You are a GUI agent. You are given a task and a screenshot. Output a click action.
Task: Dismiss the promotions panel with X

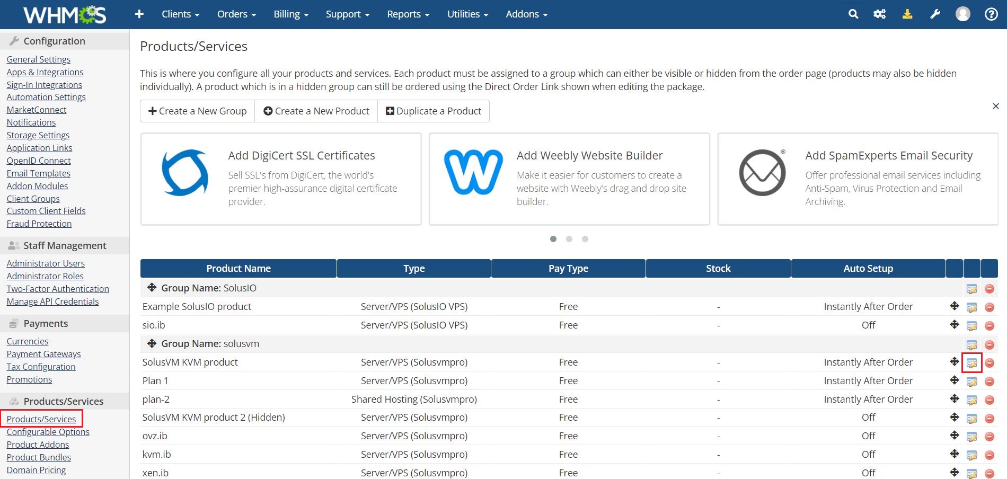point(996,106)
